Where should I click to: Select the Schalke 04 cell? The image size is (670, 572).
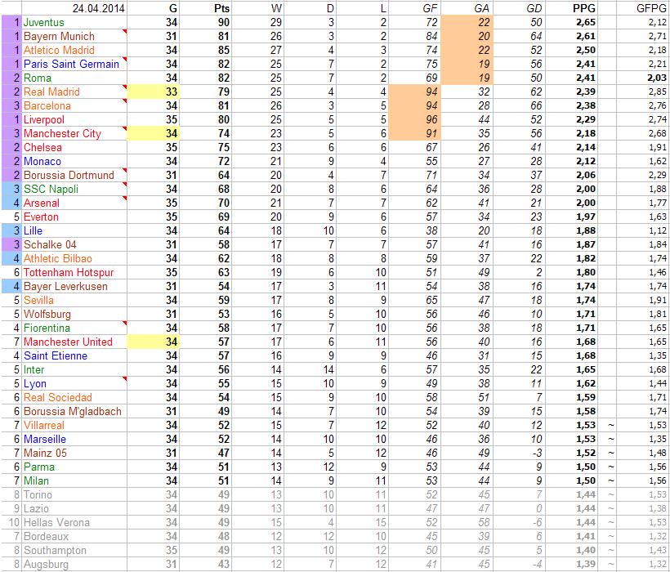pyautogui.click(x=74, y=244)
